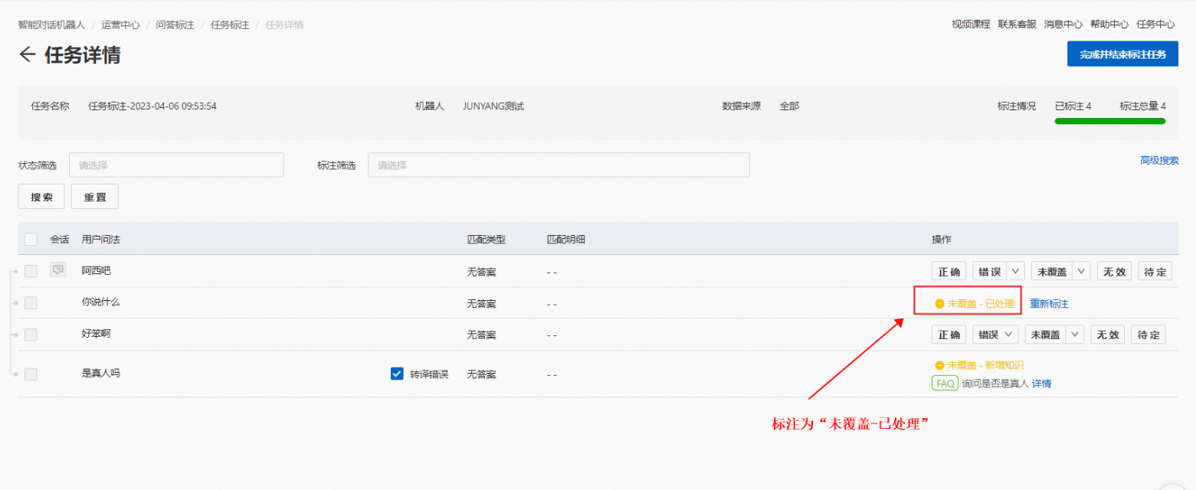
Task: Mark 好笨啊 as 无效
Action: pos(1108,335)
